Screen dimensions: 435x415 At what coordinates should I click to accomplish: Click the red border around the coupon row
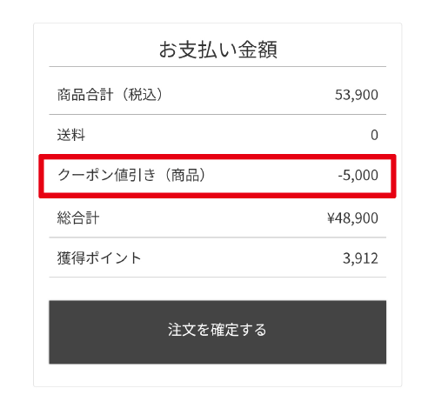[217, 157]
